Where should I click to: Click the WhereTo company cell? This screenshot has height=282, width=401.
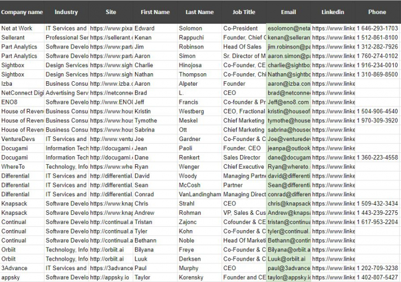(x=22, y=166)
